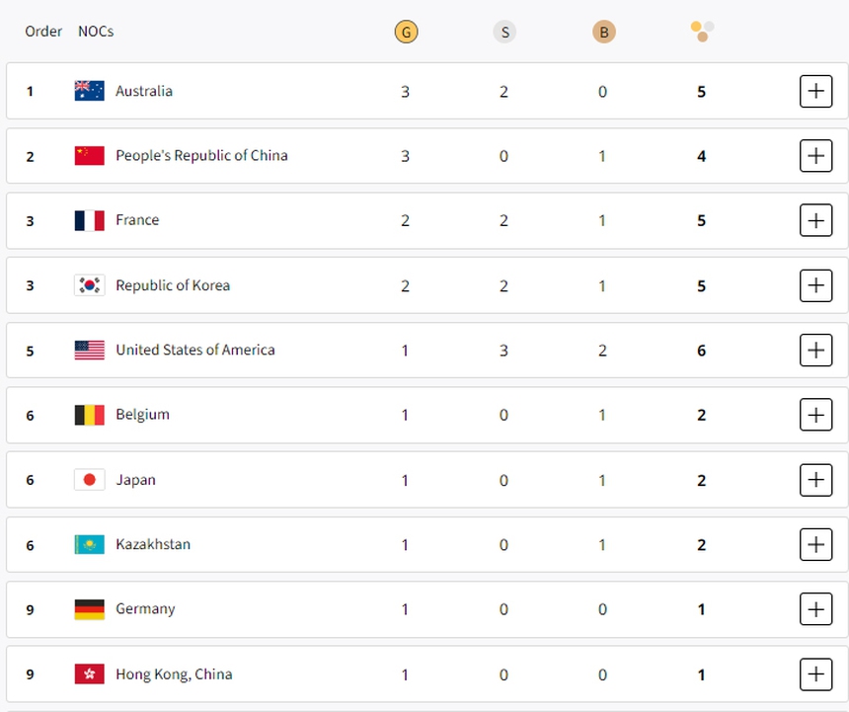The height and width of the screenshot is (712, 849).
Task: Click the total medals column icon
Action: pos(701,31)
